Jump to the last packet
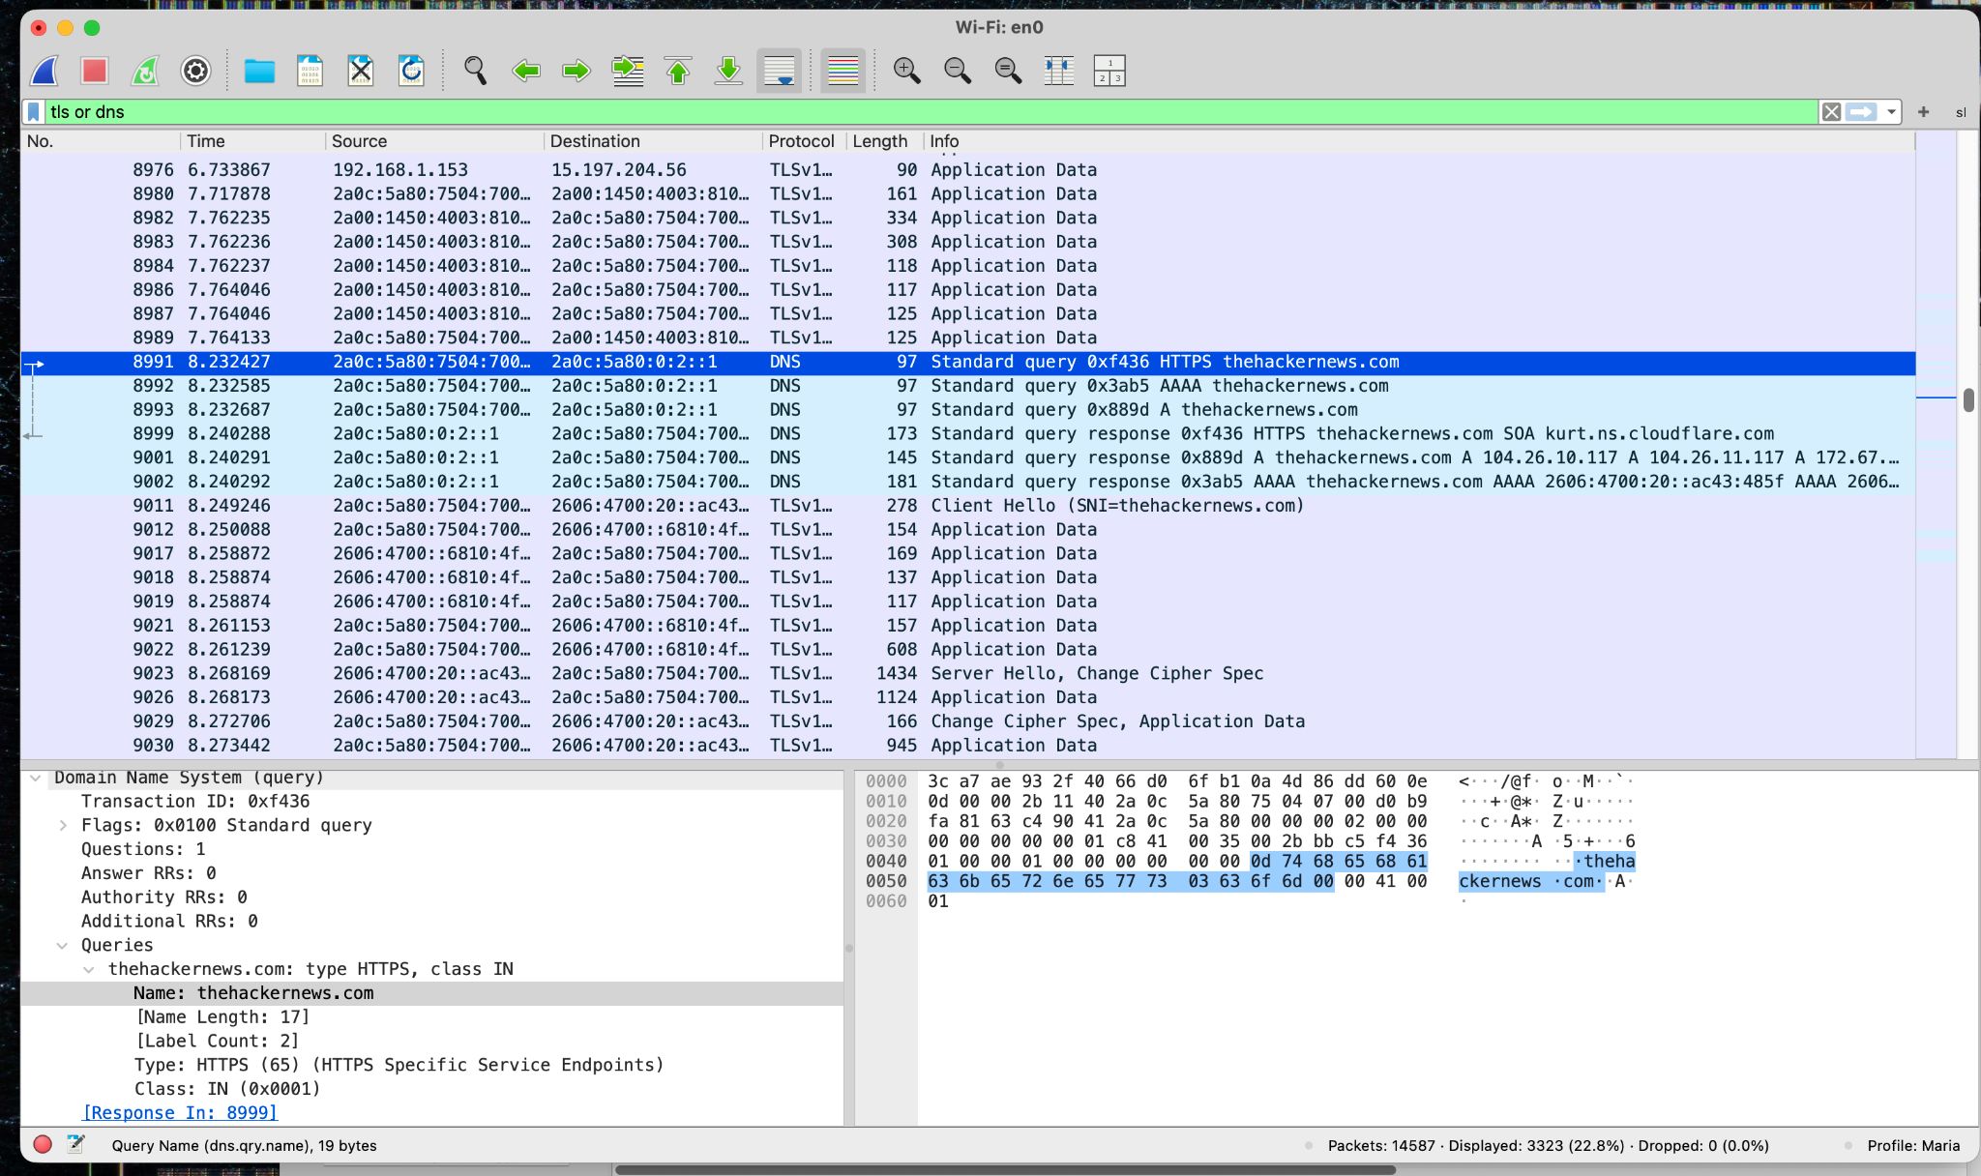 pyautogui.click(x=728, y=71)
